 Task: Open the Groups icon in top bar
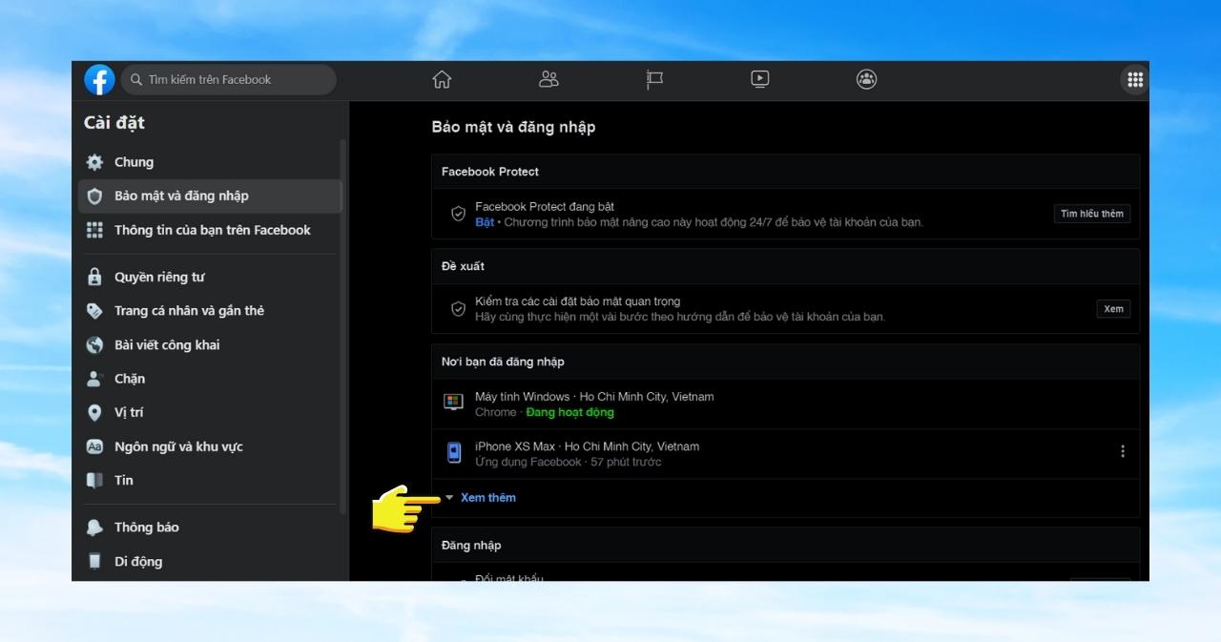pos(866,80)
